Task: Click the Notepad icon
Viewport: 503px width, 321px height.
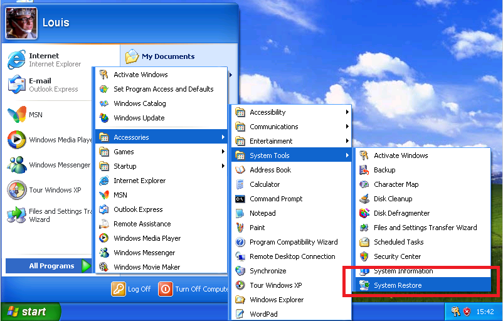Action: pos(240,213)
